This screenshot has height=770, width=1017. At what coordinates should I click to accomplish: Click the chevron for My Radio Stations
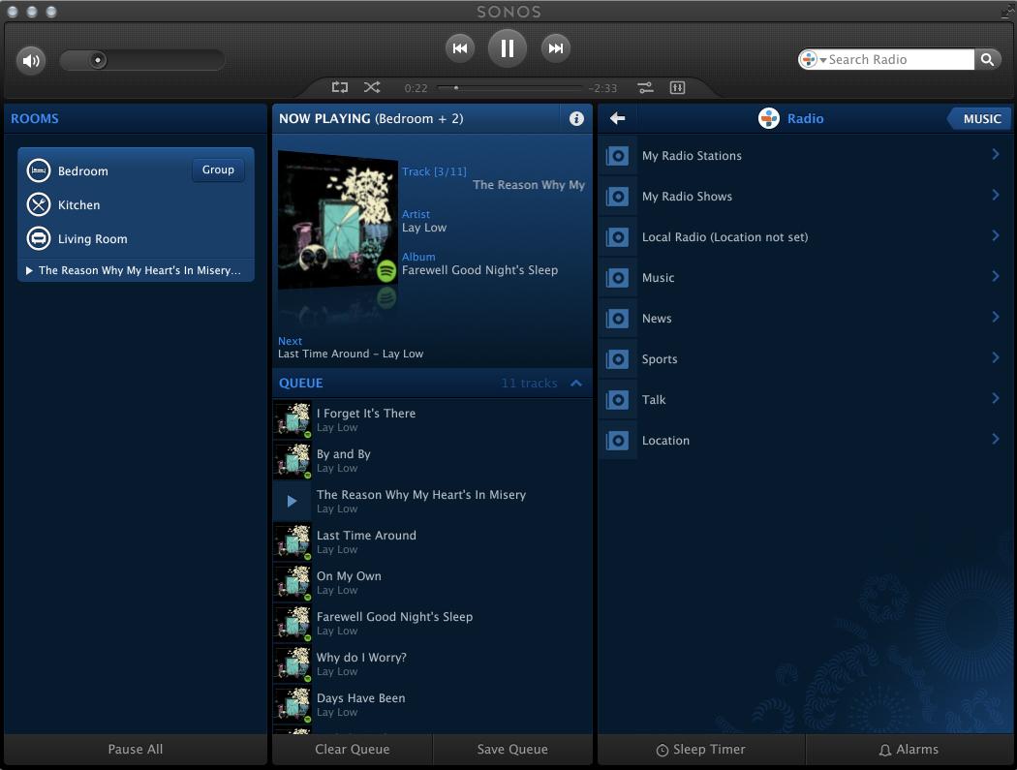click(995, 154)
